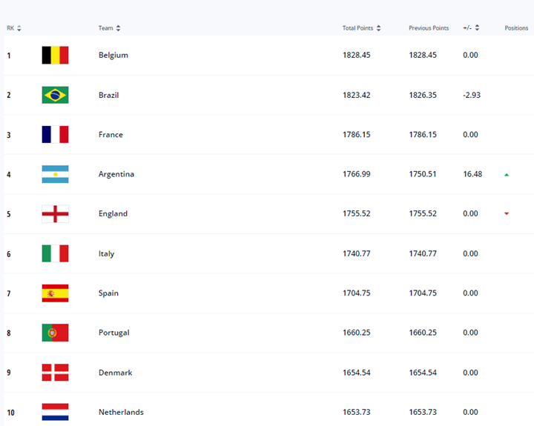
Task: Click the England flag icon
Action: click(x=55, y=213)
